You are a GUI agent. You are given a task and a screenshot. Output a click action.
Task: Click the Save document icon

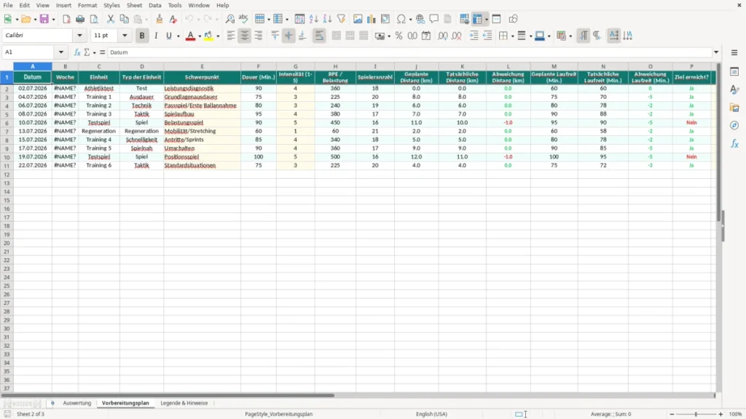click(44, 19)
